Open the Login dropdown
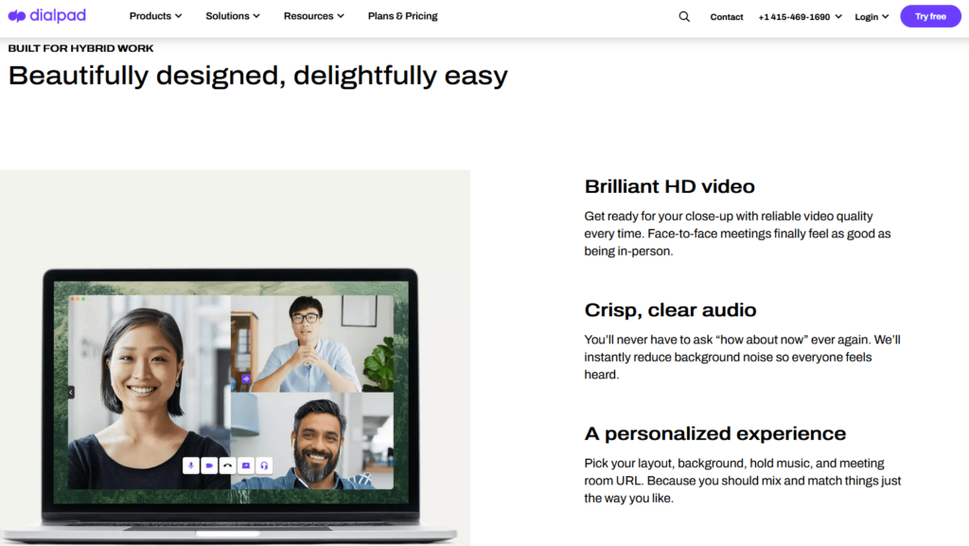The height and width of the screenshot is (546, 969). point(872,17)
